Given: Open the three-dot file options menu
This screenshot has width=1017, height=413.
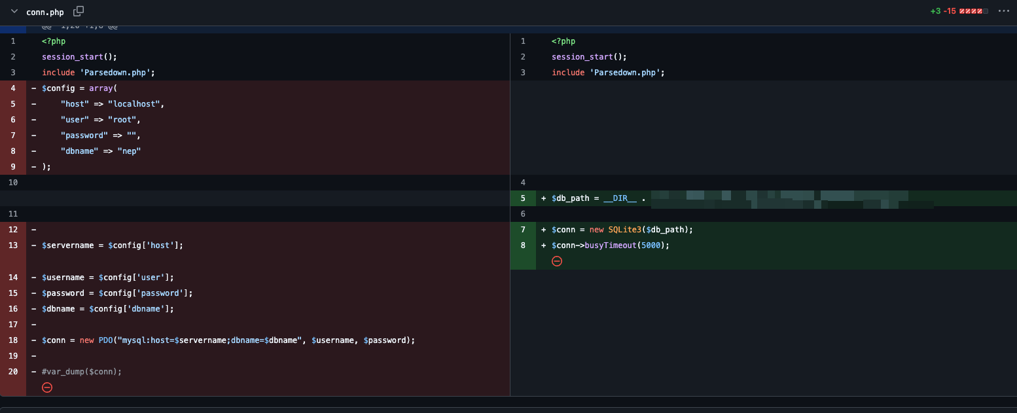Looking at the screenshot, I should point(1004,12).
